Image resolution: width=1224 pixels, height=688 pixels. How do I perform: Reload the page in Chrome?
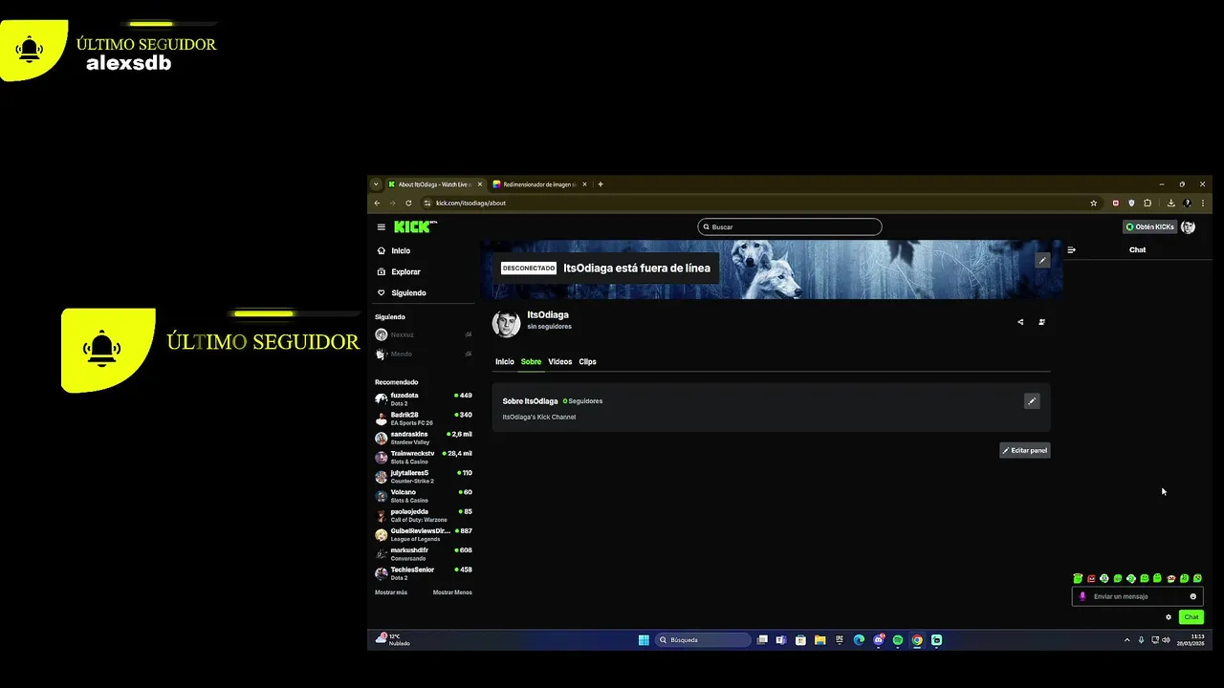pyautogui.click(x=408, y=203)
